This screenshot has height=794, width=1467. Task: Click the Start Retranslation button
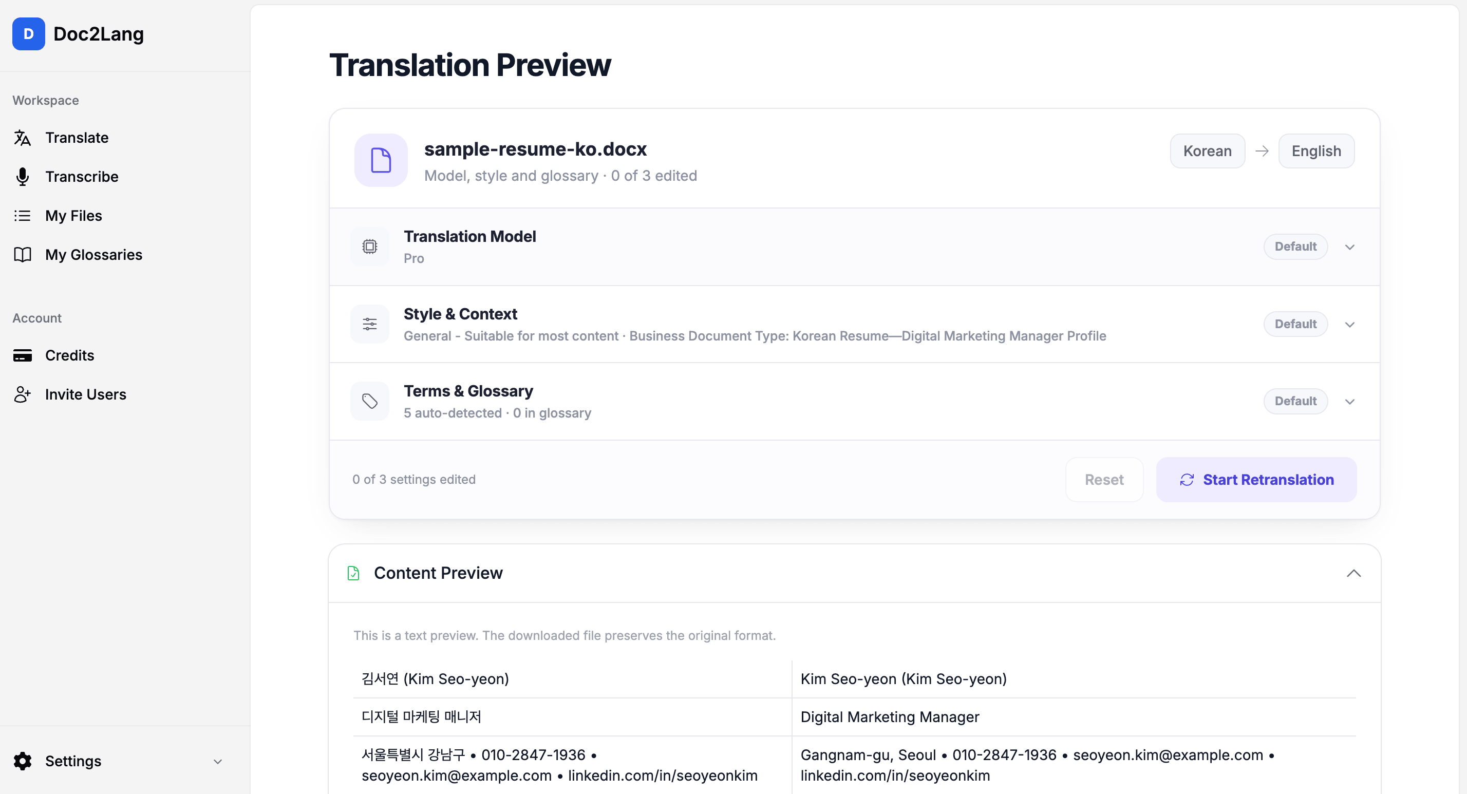click(x=1256, y=480)
